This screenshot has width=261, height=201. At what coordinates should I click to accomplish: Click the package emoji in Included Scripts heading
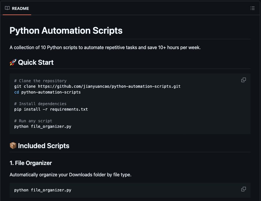[x=13, y=146]
